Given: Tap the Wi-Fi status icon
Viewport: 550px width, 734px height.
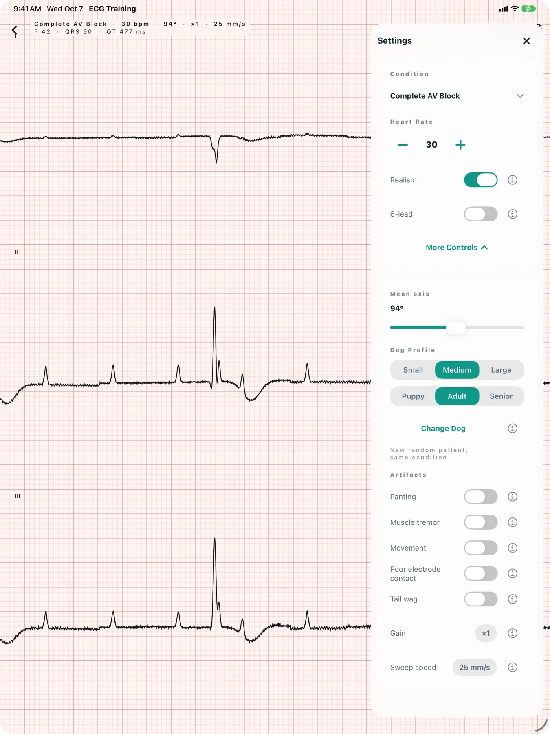Looking at the screenshot, I should [x=515, y=9].
